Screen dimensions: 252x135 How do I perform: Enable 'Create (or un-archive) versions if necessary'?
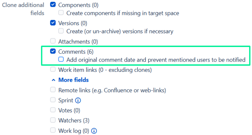(61, 31)
